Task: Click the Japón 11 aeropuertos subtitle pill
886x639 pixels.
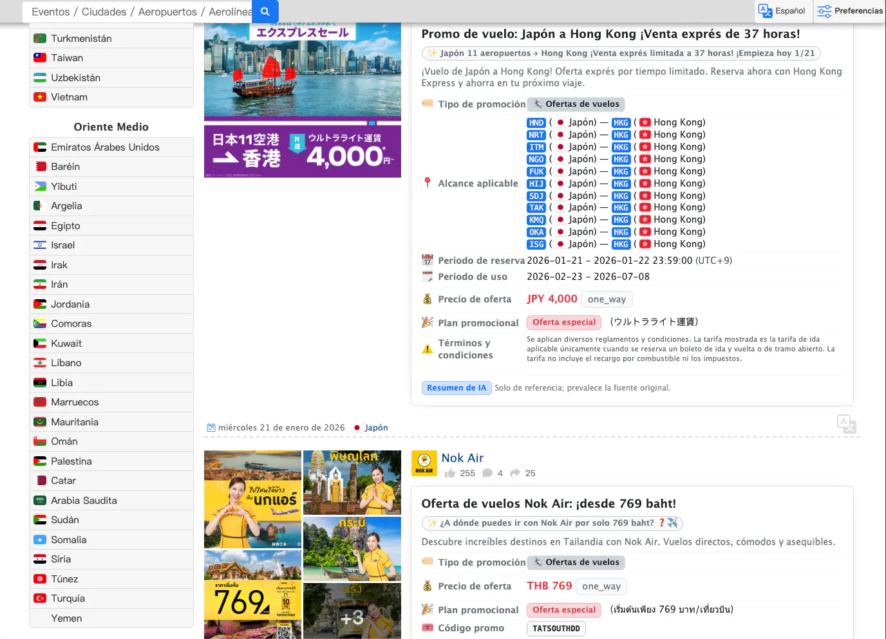Action: tap(621, 53)
